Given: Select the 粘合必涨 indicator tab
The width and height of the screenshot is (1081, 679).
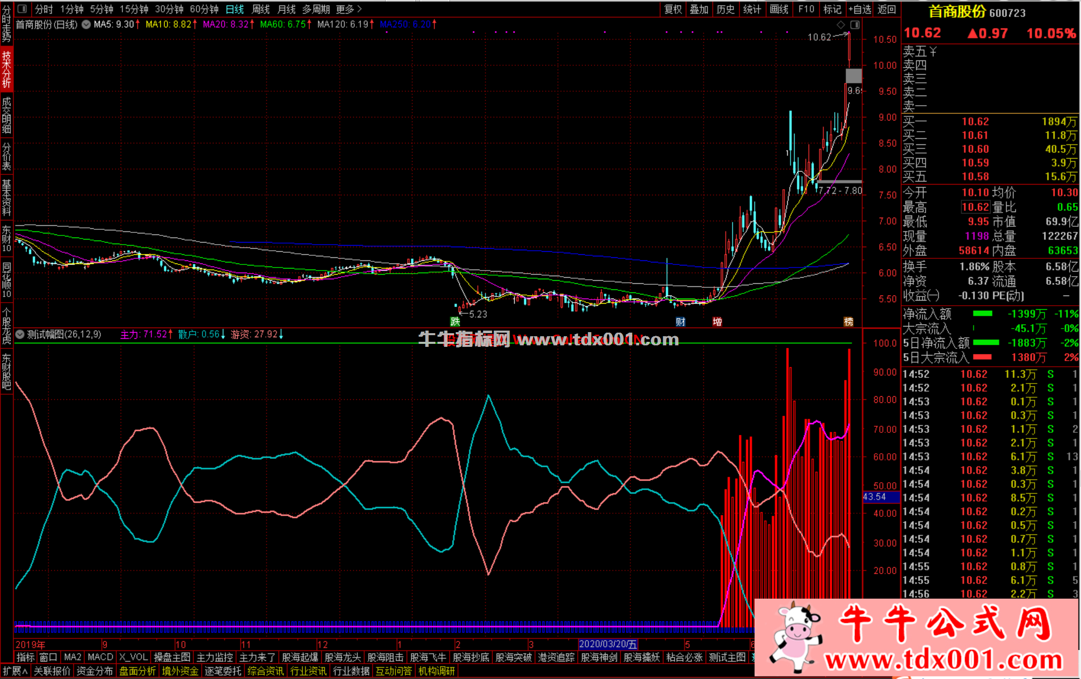Looking at the screenshot, I should click(685, 657).
